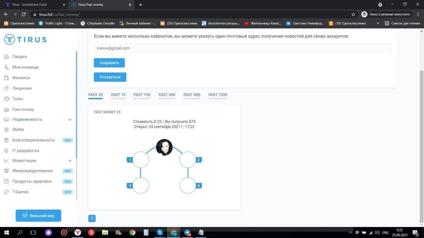Click the browser address bar URL
The image size is (424, 238).
59,15
